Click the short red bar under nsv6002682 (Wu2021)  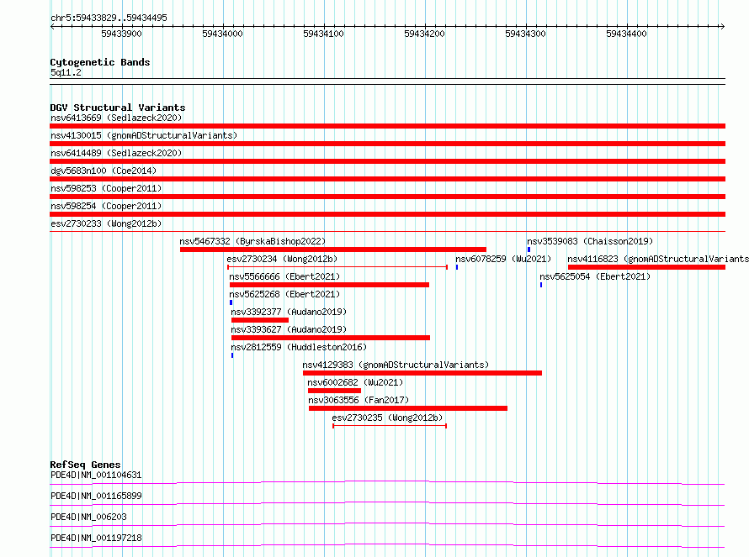tap(334, 391)
